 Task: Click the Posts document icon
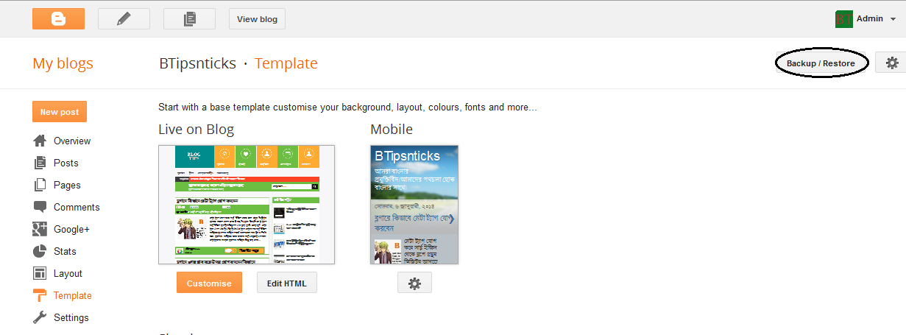(x=40, y=163)
